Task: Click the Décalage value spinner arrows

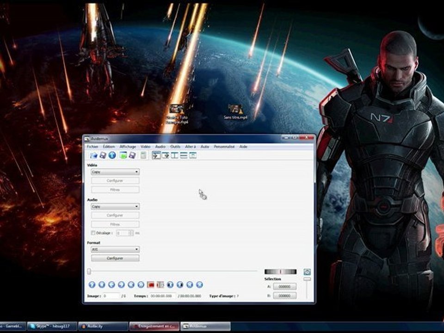Action: click(x=130, y=233)
